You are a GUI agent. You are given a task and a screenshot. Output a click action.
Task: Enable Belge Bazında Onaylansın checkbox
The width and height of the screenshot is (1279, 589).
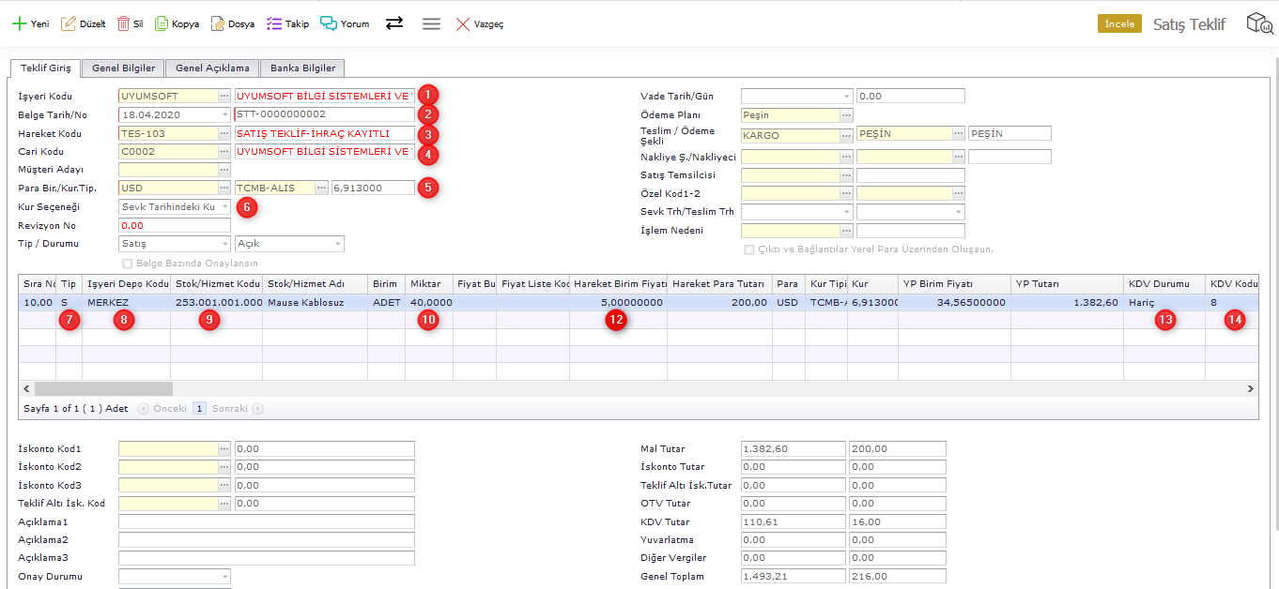click(x=128, y=264)
